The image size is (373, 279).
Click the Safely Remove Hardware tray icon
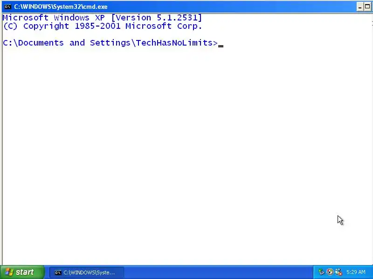321,272
